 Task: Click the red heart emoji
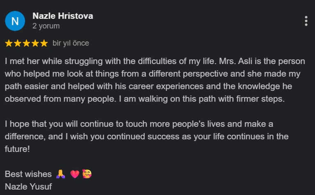(x=75, y=174)
